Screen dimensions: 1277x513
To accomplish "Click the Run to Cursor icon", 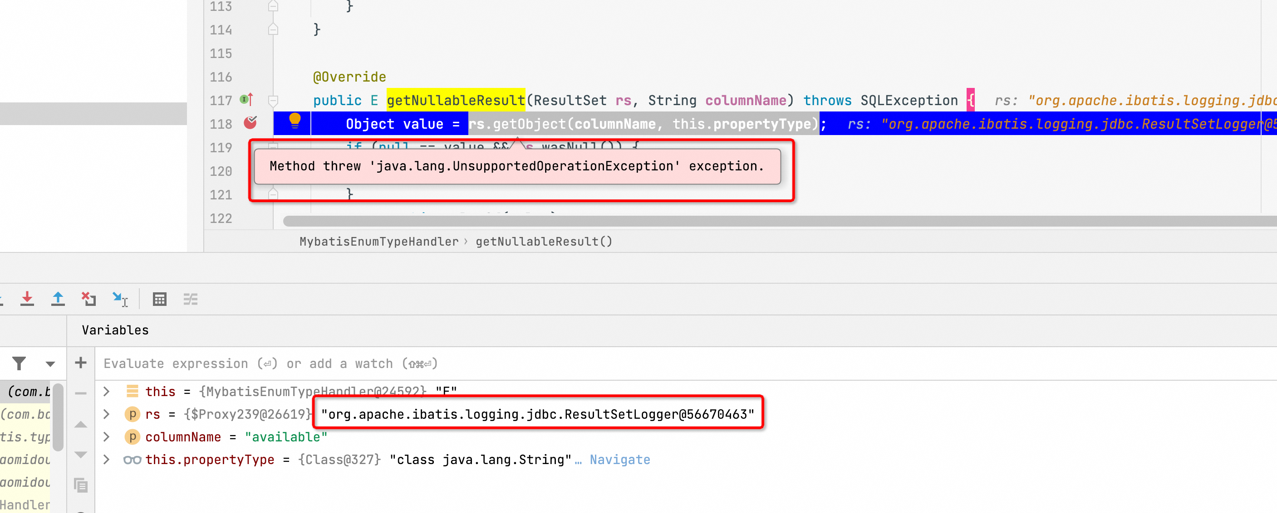I will [119, 299].
